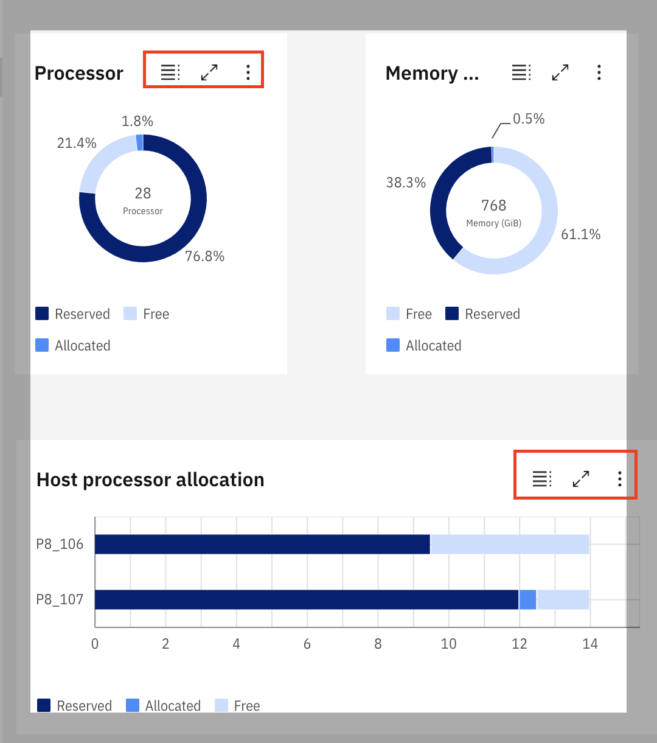Open the data table for Host processor allocation
Screen dimensions: 657x743
(541, 479)
